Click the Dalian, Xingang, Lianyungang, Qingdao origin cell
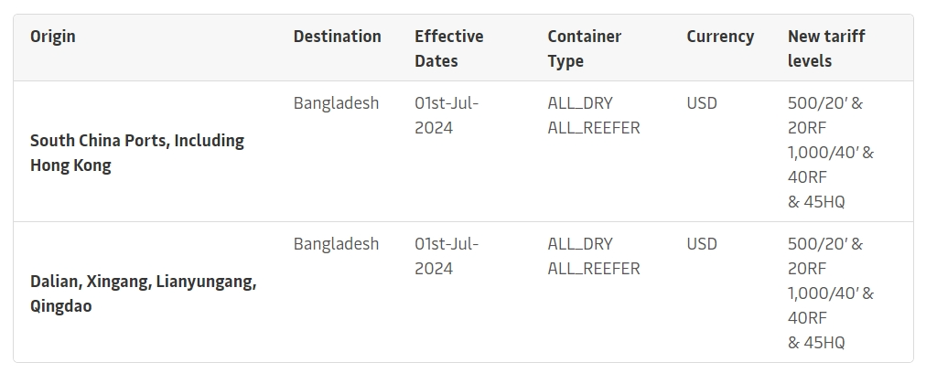Screen dimensions: 926x373 (x=143, y=293)
